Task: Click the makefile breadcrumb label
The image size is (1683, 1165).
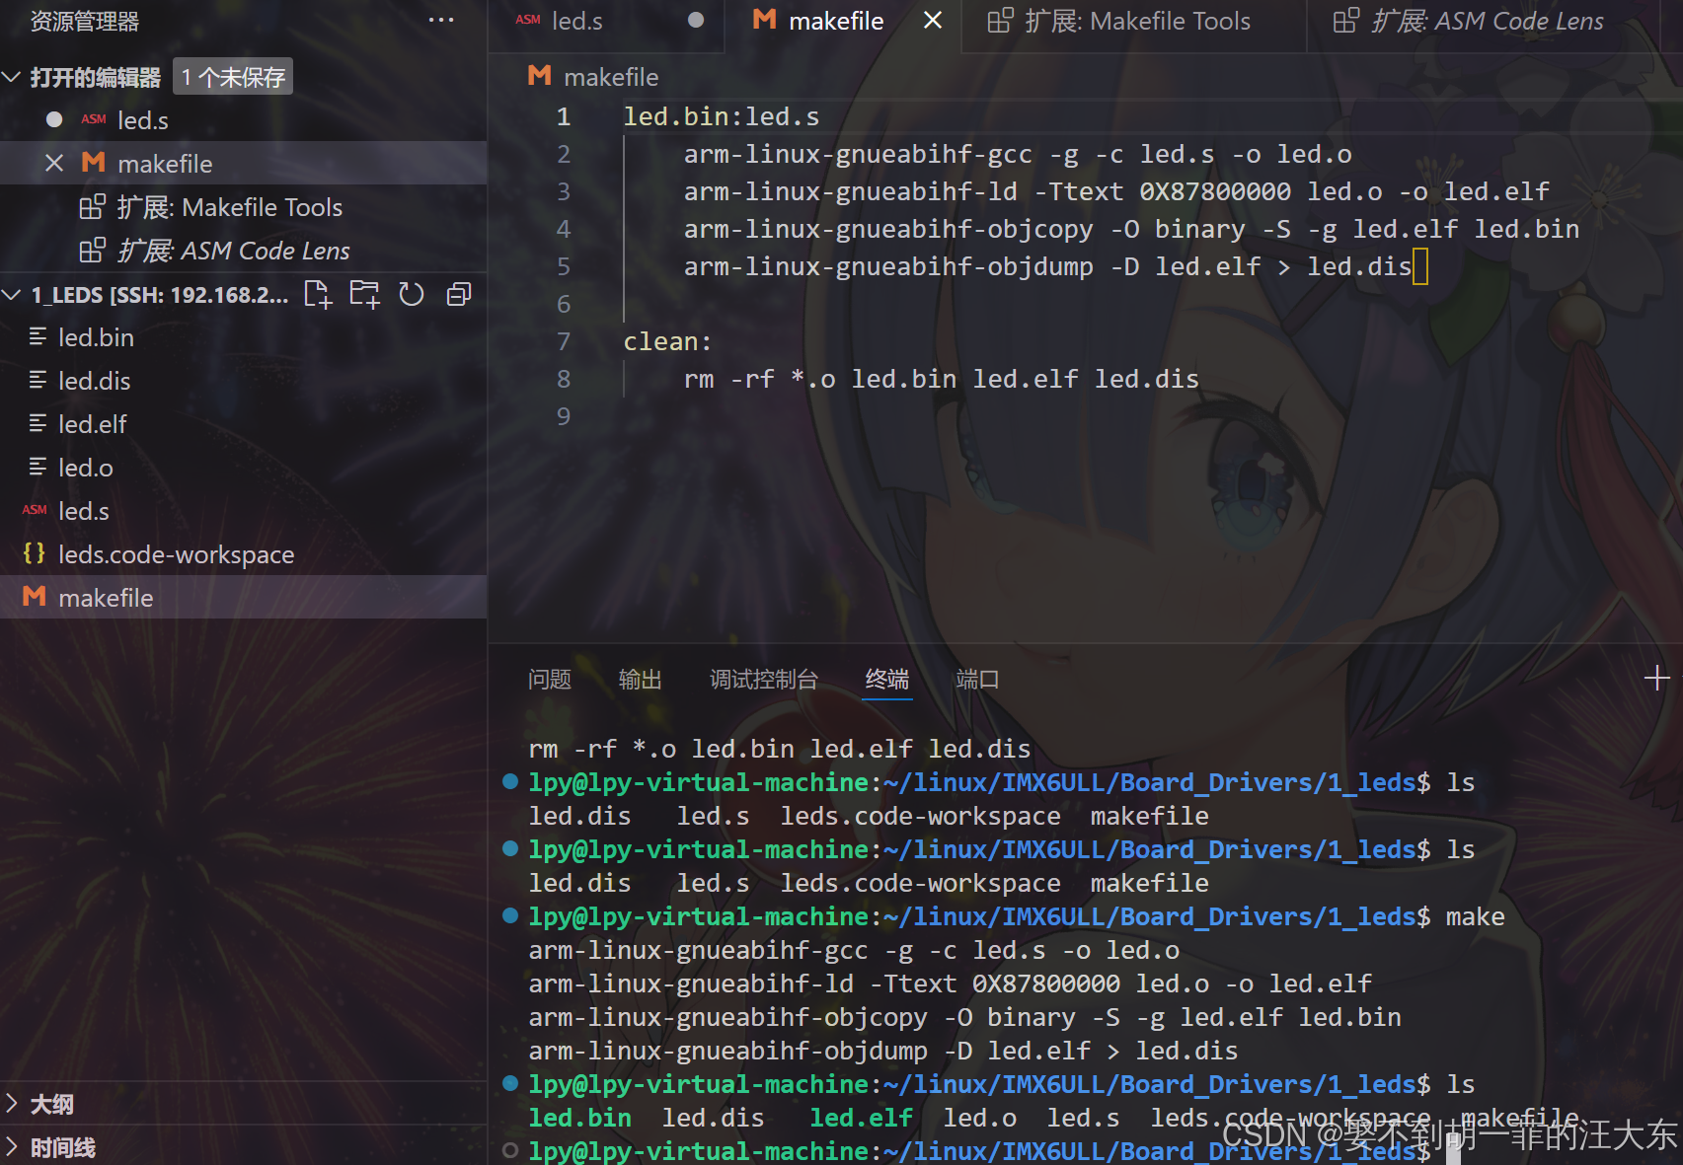Action: 611,76
